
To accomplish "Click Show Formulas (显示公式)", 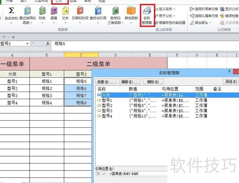I will click(x=229, y=9).
